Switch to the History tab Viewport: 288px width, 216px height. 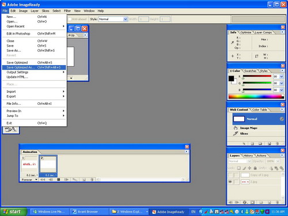tap(248, 156)
